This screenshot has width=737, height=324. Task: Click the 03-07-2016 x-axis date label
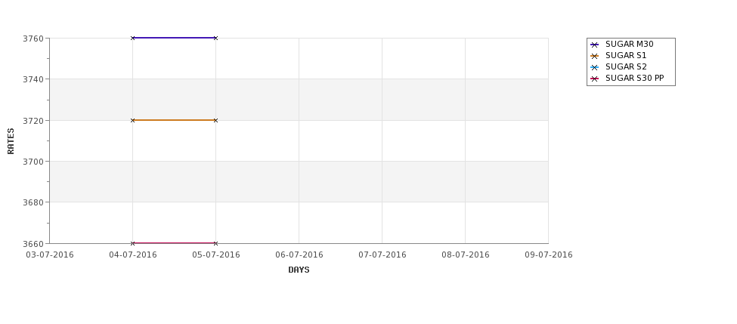point(50,255)
